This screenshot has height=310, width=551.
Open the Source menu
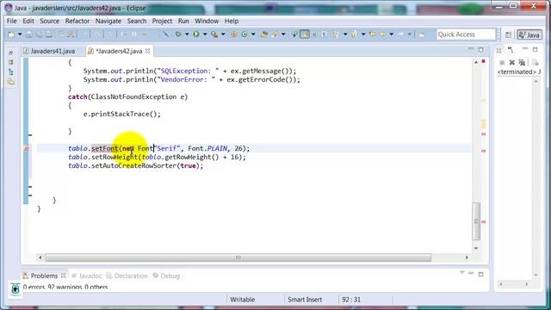coord(50,21)
